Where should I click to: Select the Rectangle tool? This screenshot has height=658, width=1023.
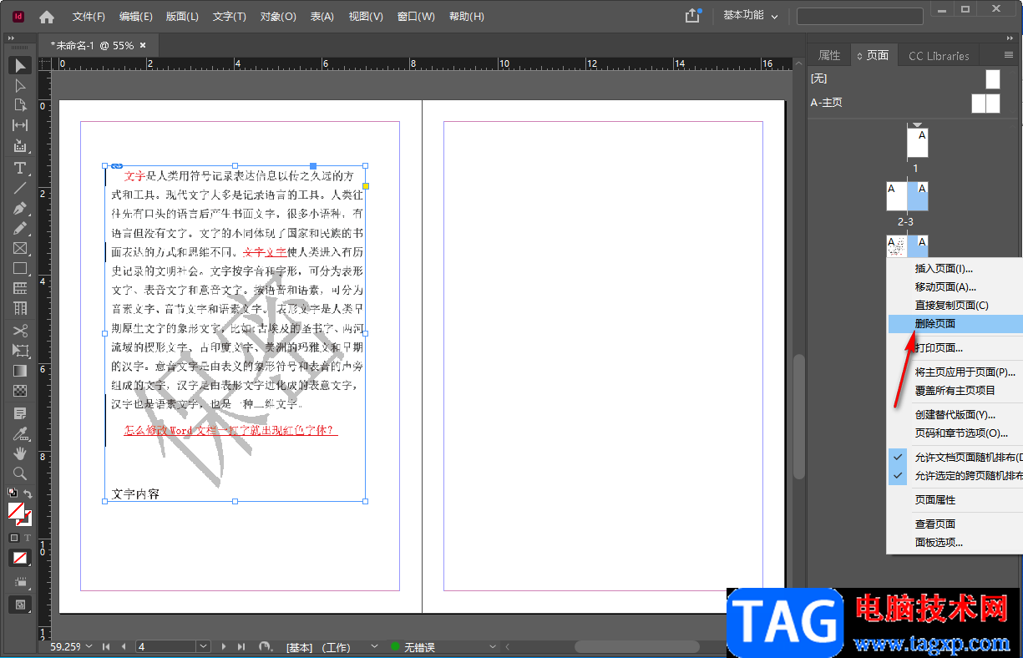[20, 268]
